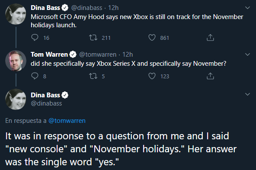The width and height of the screenshot is (256, 170).
Task: Open Dina Bass's avatar on bottom reply
Action: coord(16,99)
